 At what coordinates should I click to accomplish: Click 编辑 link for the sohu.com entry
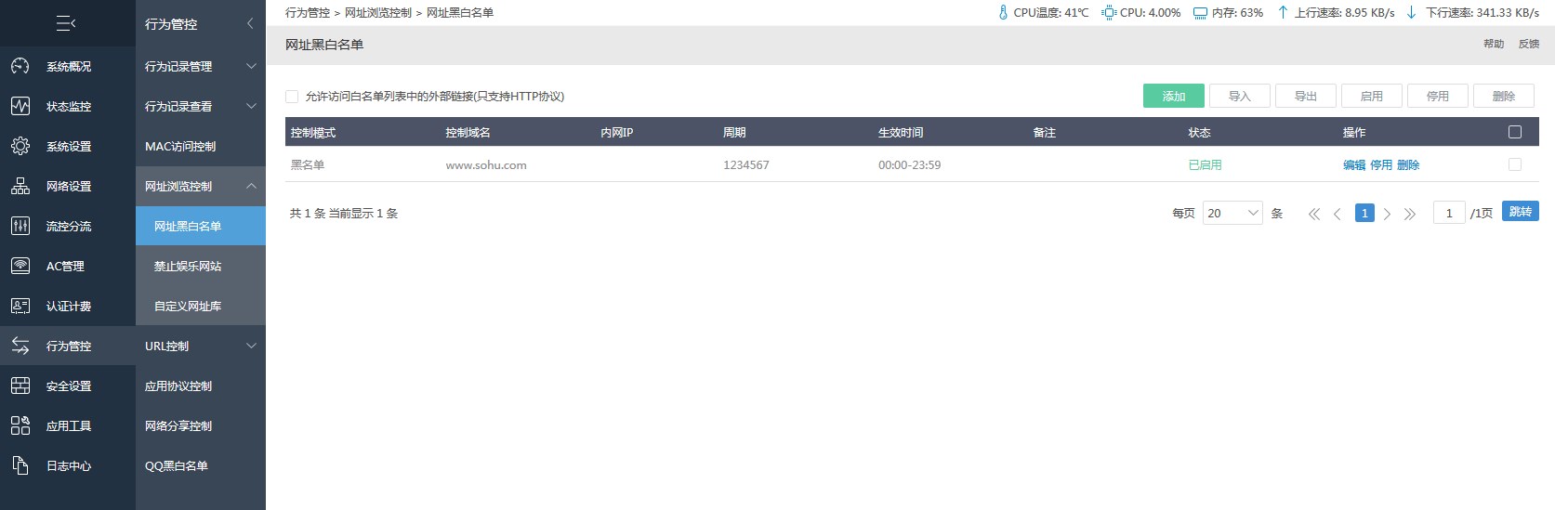1353,165
